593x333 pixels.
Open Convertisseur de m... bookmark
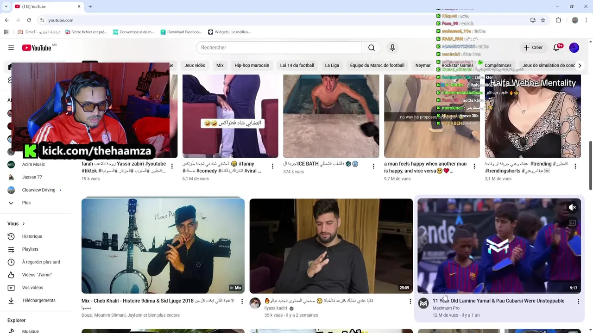(133, 32)
